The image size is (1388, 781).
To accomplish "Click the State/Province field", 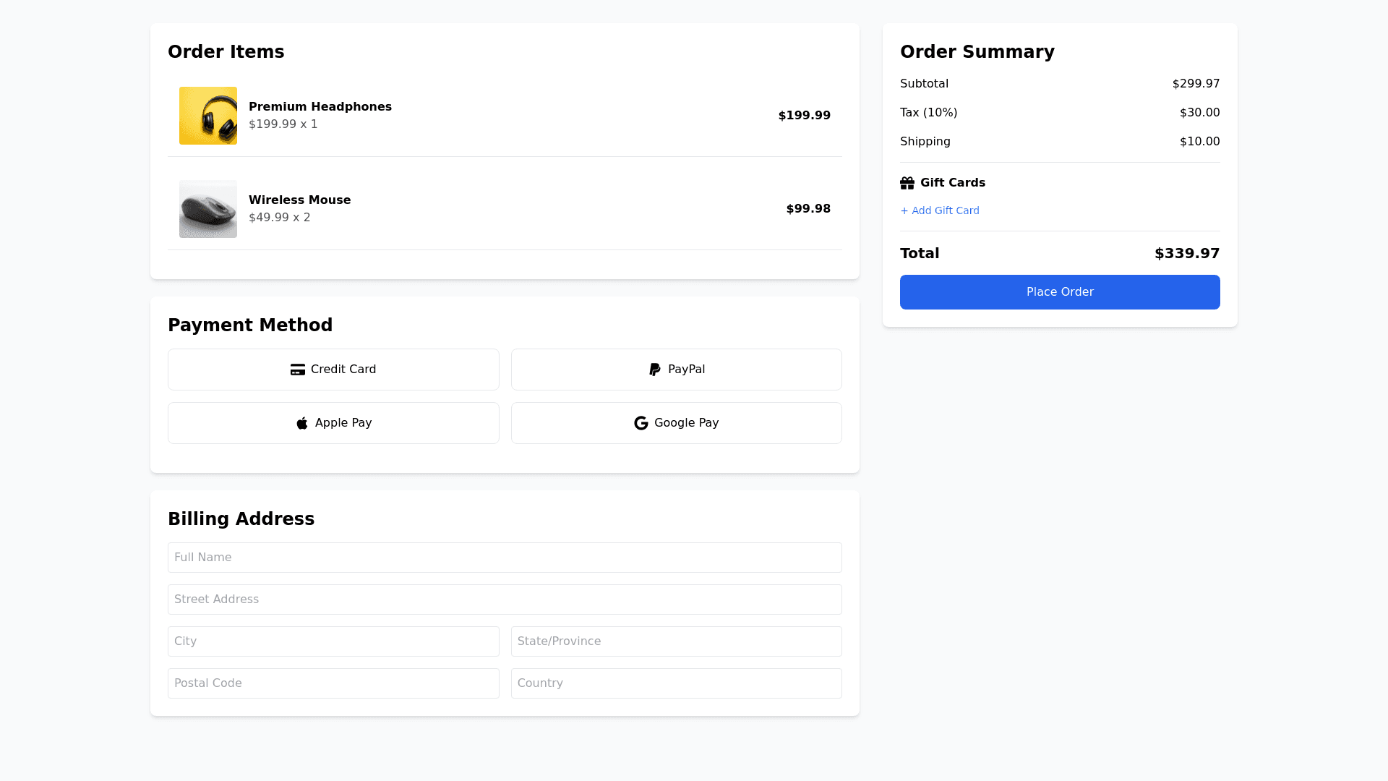I will (676, 641).
